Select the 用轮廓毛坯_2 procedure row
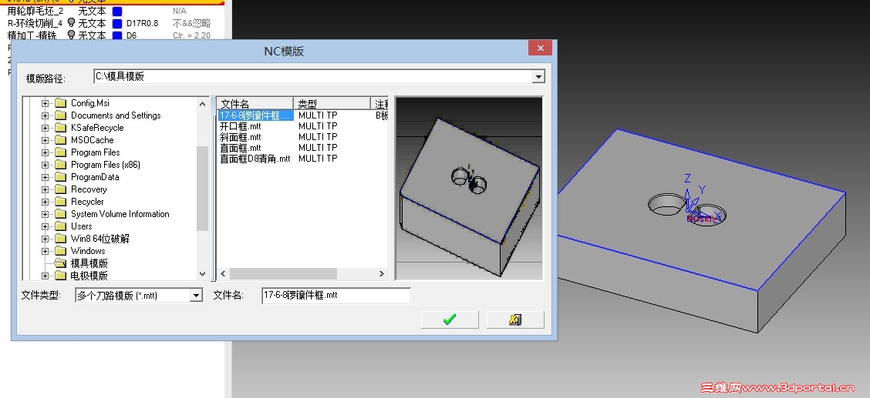The height and width of the screenshot is (398, 870). point(111,11)
